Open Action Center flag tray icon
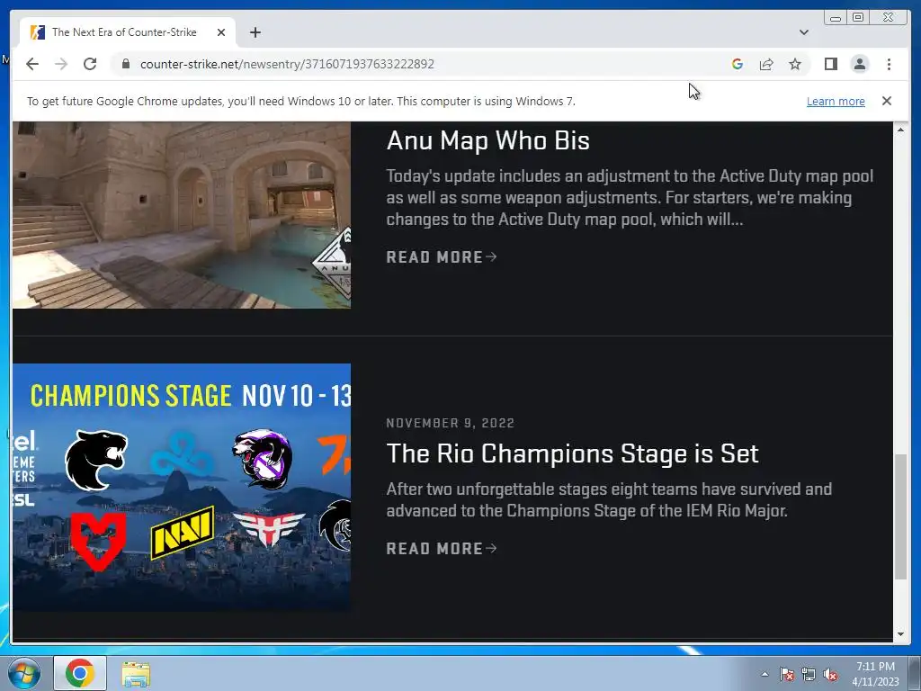The height and width of the screenshot is (691, 921). click(787, 674)
